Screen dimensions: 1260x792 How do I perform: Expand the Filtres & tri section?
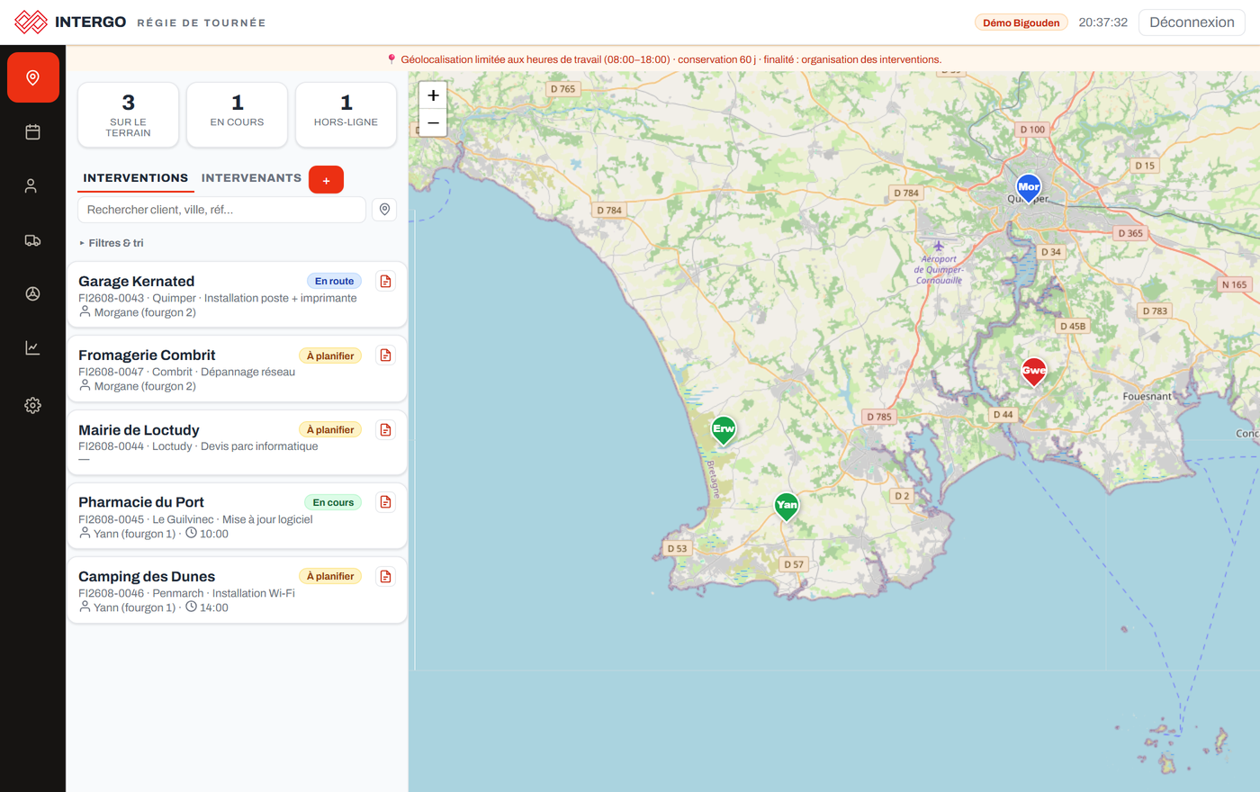pyautogui.click(x=112, y=243)
